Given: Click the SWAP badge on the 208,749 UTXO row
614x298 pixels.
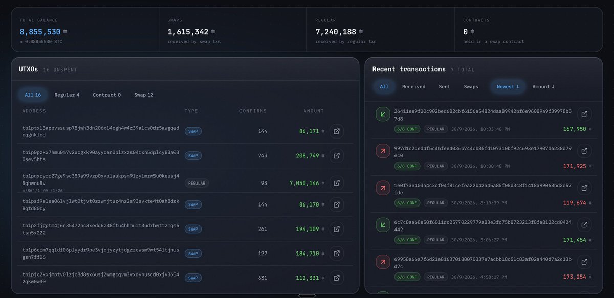Looking at the screenshot, I should click(193, 155).
